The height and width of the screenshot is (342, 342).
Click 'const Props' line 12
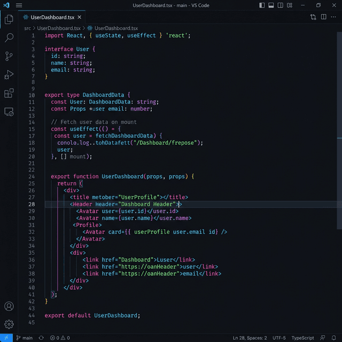tap(102, 109)
